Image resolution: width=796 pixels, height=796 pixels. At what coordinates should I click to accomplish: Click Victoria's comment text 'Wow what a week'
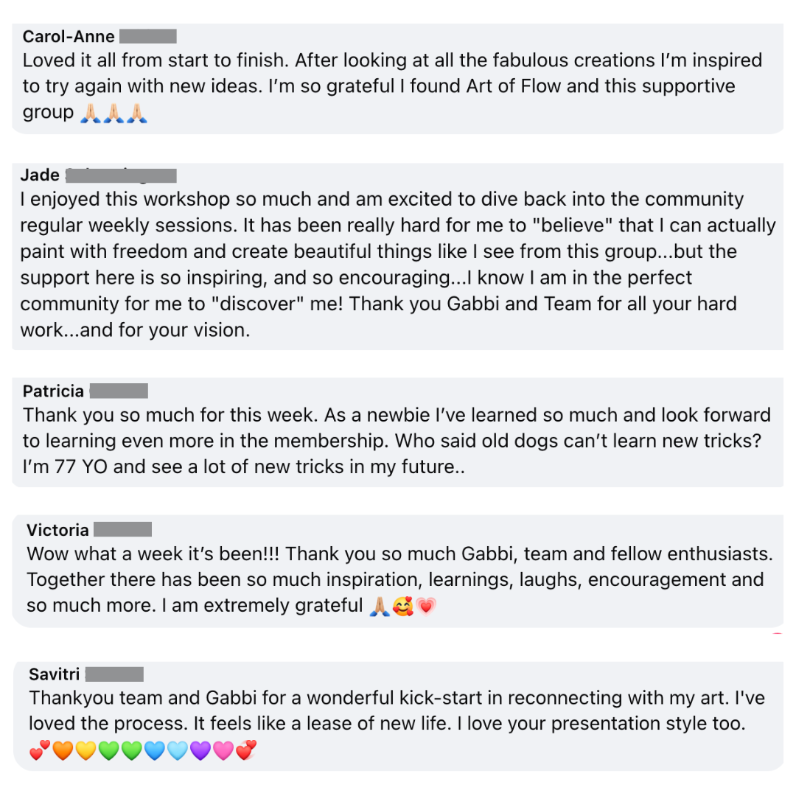[x=399, y=580]
